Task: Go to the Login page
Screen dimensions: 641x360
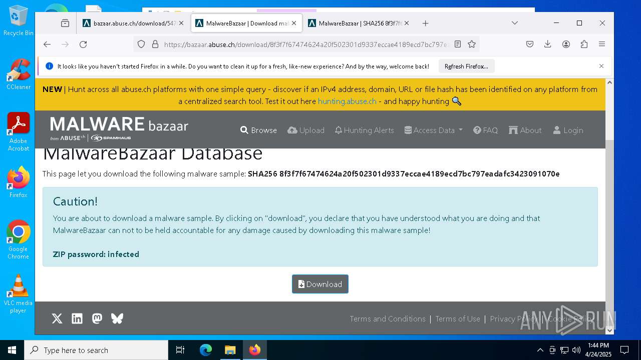Action: point(568,130)
